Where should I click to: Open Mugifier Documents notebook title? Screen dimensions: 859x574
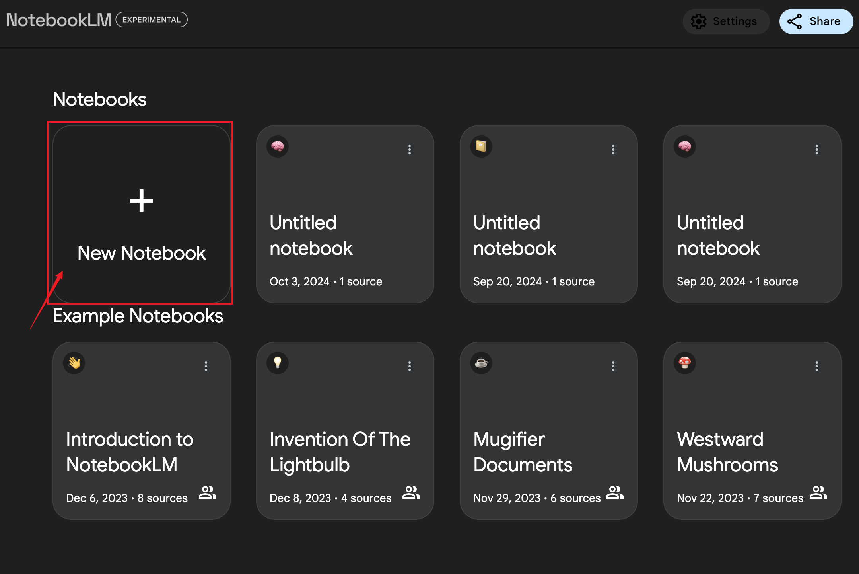(523, 452)
